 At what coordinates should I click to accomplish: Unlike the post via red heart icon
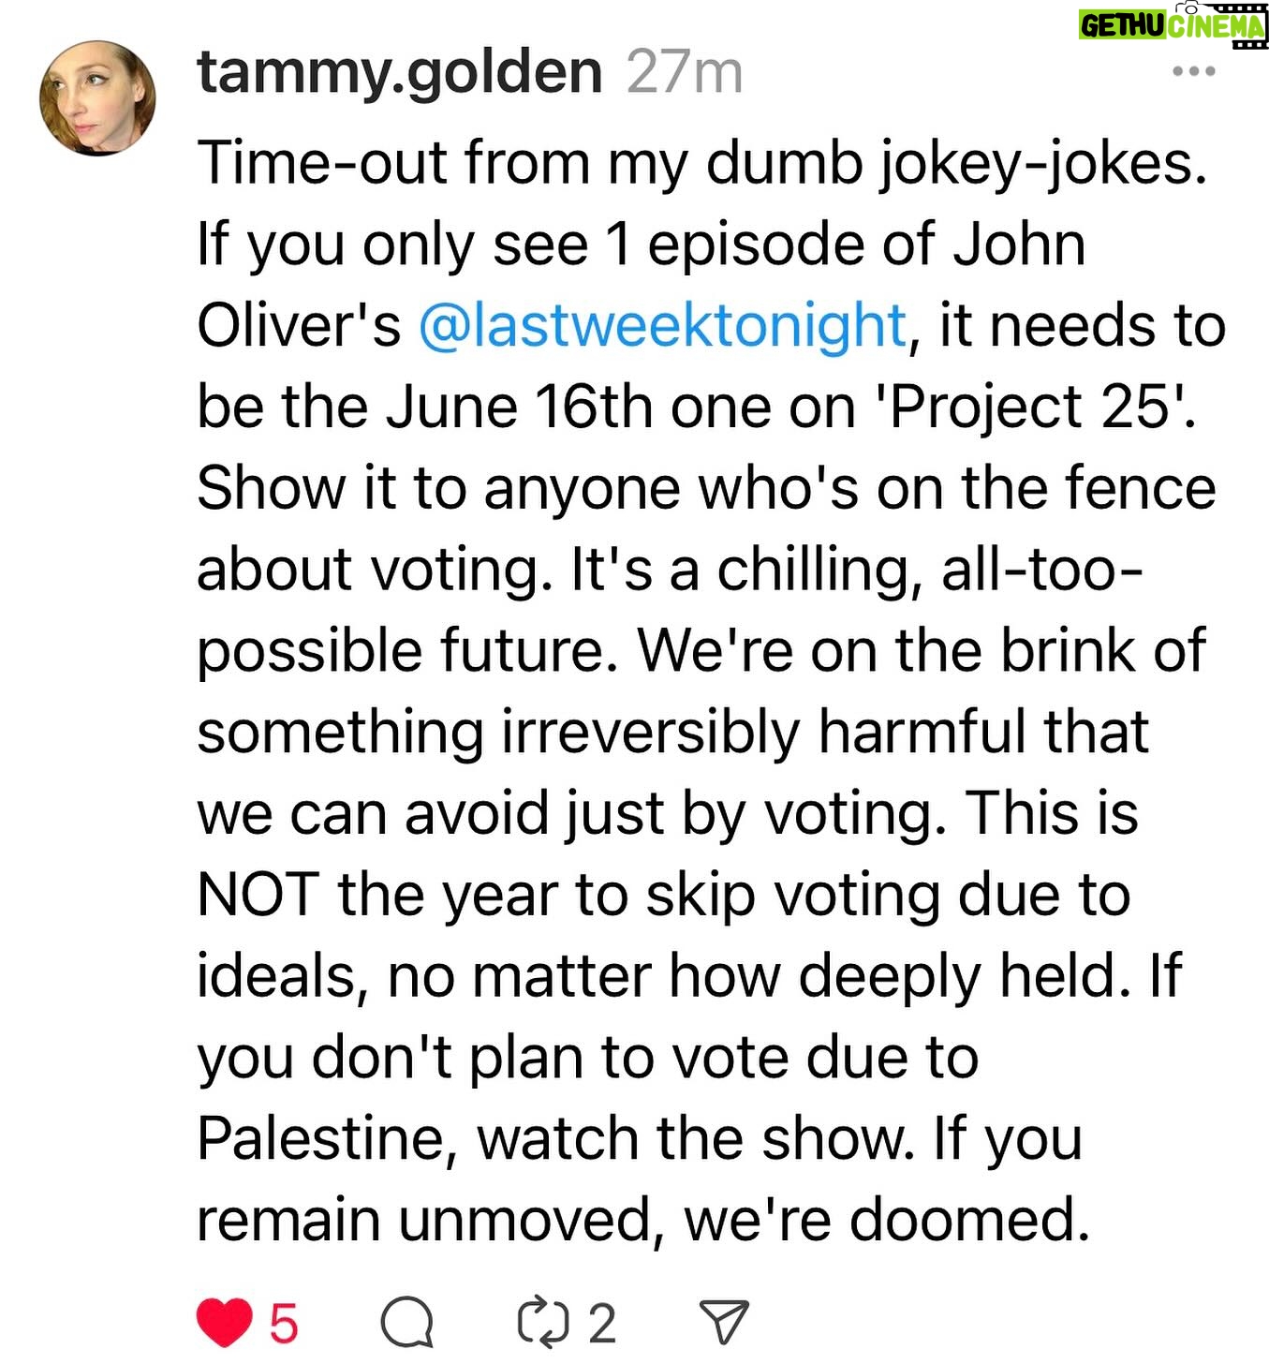(x=225, y=1323)
